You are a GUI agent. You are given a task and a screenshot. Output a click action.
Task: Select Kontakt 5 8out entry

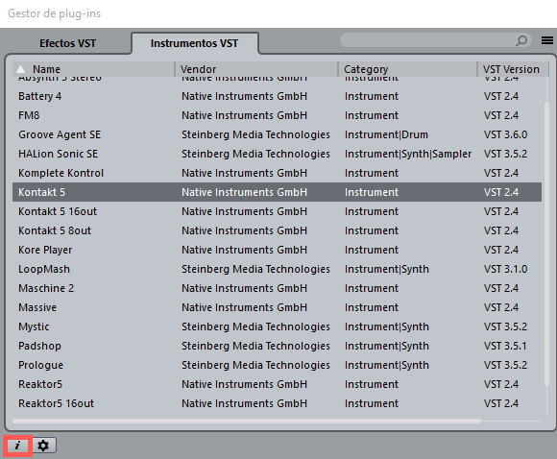pos(278,230)
